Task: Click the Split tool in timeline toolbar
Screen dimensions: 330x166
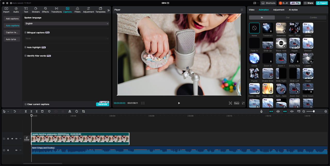Action: (26, 111)
